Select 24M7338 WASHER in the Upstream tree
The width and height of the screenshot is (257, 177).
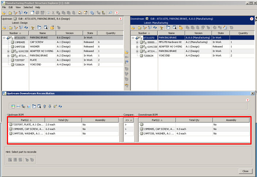(62, 47)
